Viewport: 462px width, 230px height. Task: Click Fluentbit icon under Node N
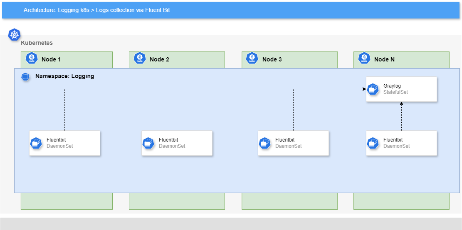click(373, 143)
